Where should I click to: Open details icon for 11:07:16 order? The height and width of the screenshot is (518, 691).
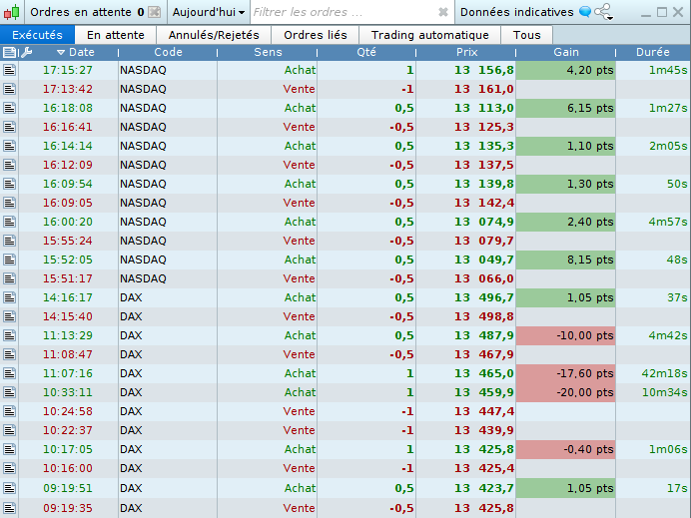point(10,373)
